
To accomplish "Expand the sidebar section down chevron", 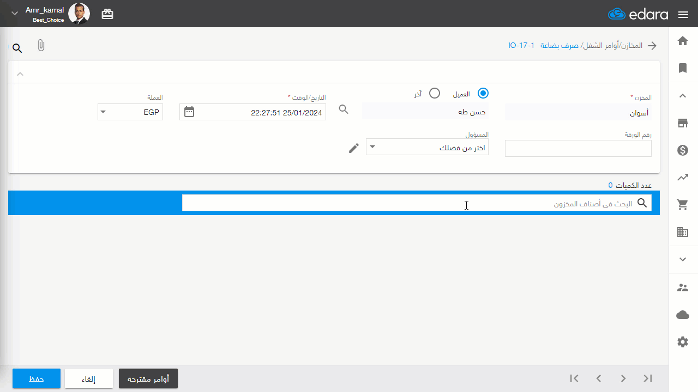I will point(683,260).
